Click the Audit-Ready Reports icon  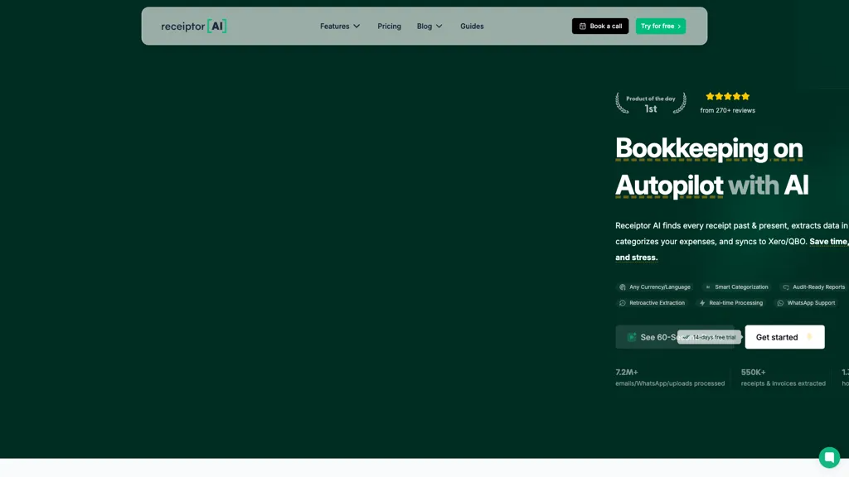786,287
